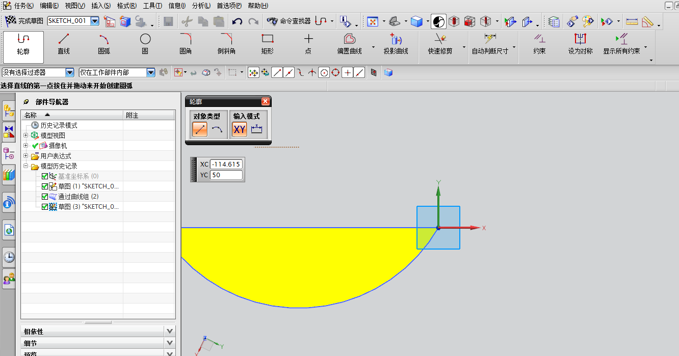The image size is (679, 356).
Task: Select the 倒斜角 chamfer tool
Action: [x=226, y=44]
